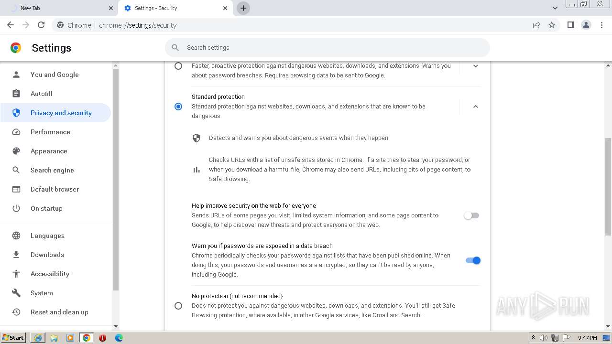Click the You and Google person icon
The image size is (612, 344).
16,75
